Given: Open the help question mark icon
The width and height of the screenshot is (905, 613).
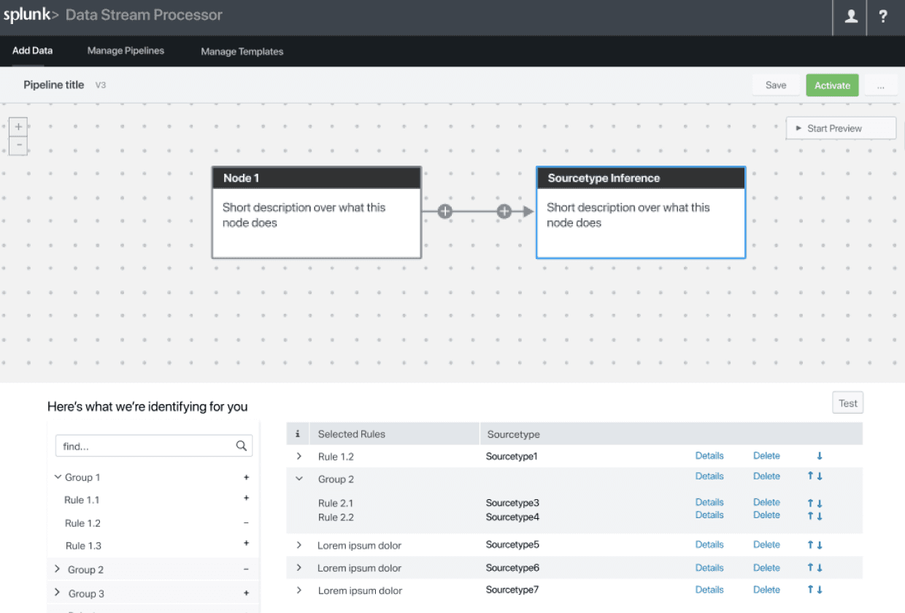Looking at the screenshot, I should (x=883, y=16).
